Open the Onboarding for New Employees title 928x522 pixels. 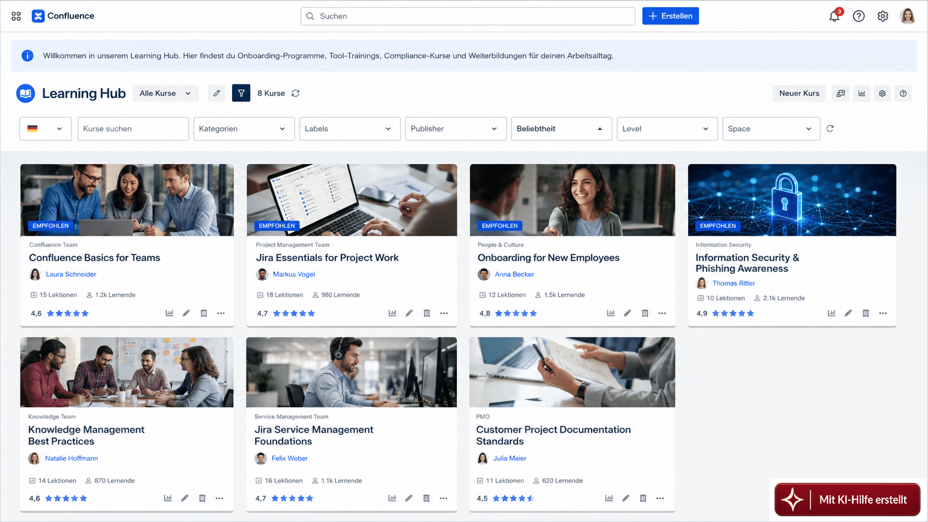coord(548,258)
